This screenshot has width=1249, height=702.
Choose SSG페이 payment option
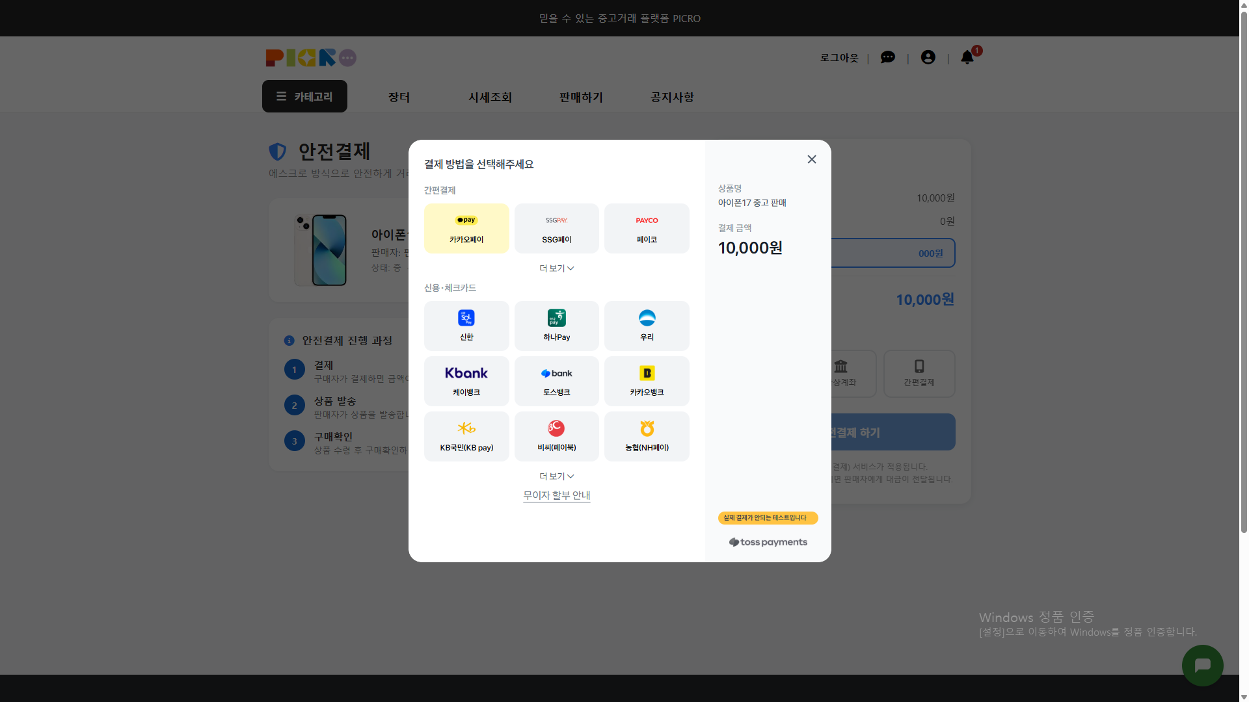click(556, 228)
